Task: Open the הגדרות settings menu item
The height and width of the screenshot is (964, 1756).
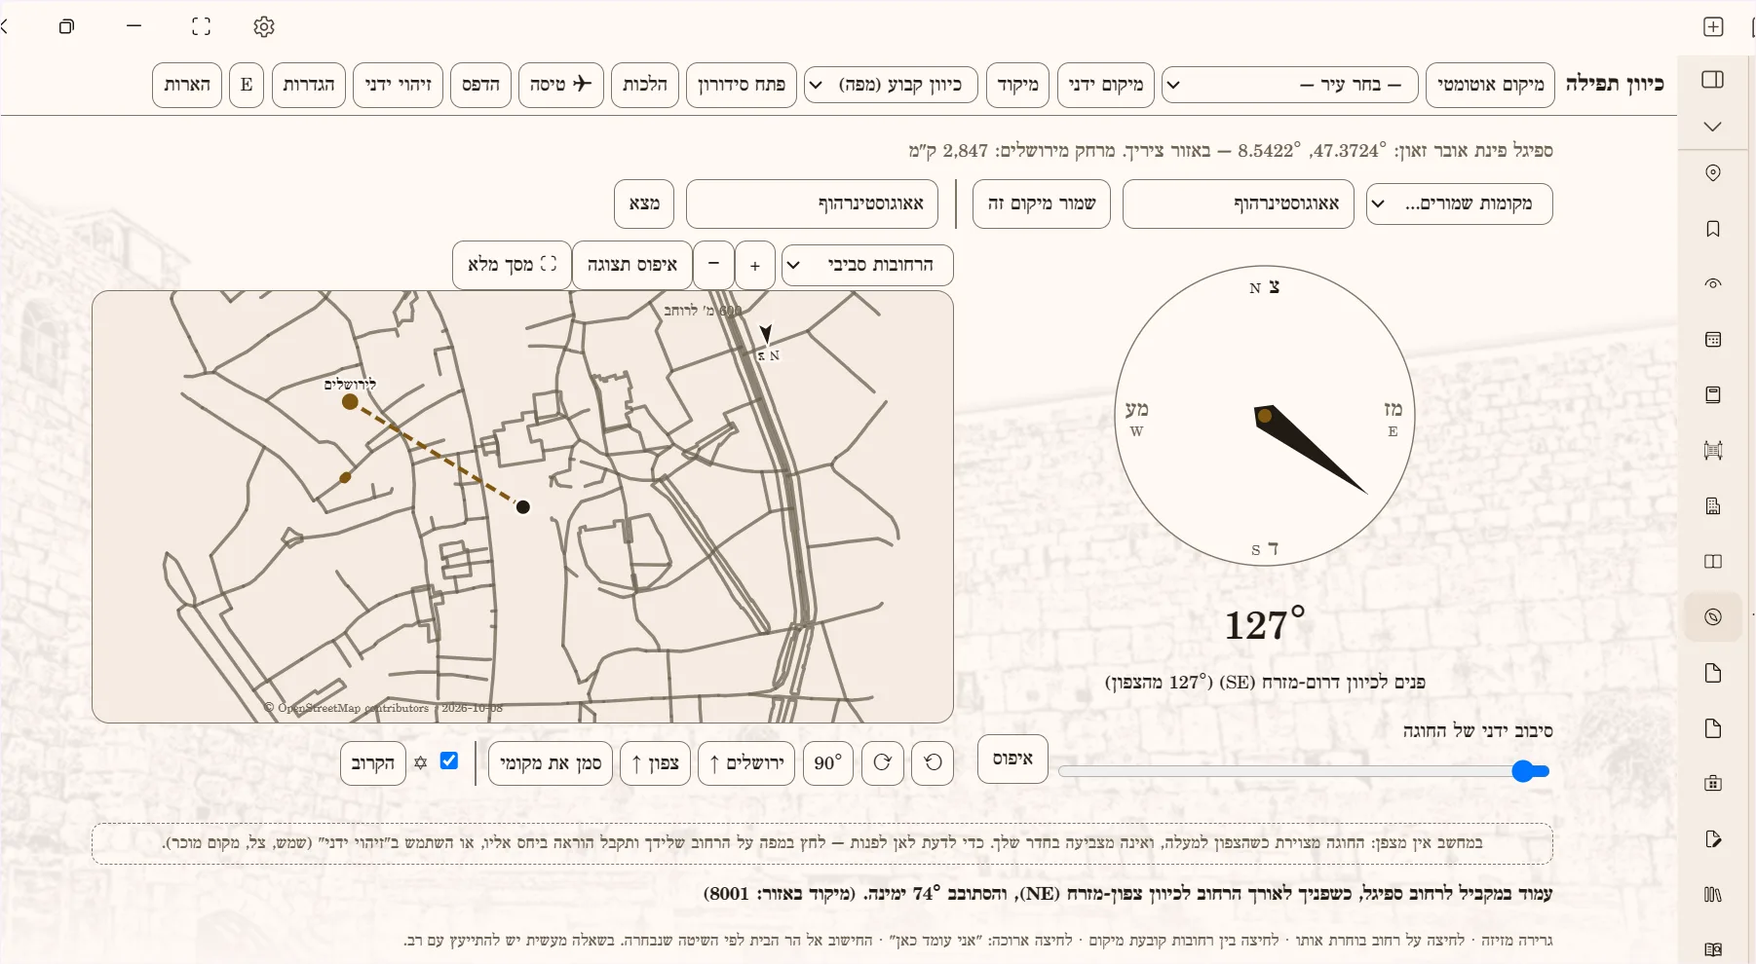Action: pyautogui.click(x=309, y=85)
